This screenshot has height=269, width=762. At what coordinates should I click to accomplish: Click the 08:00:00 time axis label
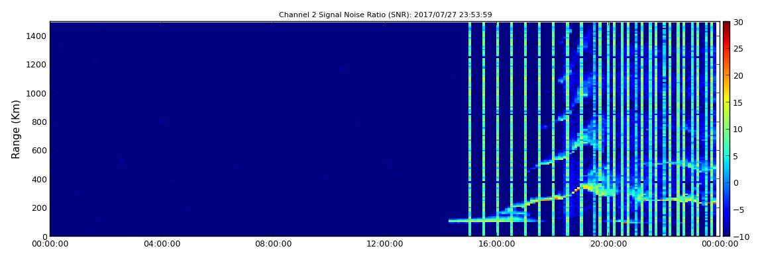coord(274,244)
